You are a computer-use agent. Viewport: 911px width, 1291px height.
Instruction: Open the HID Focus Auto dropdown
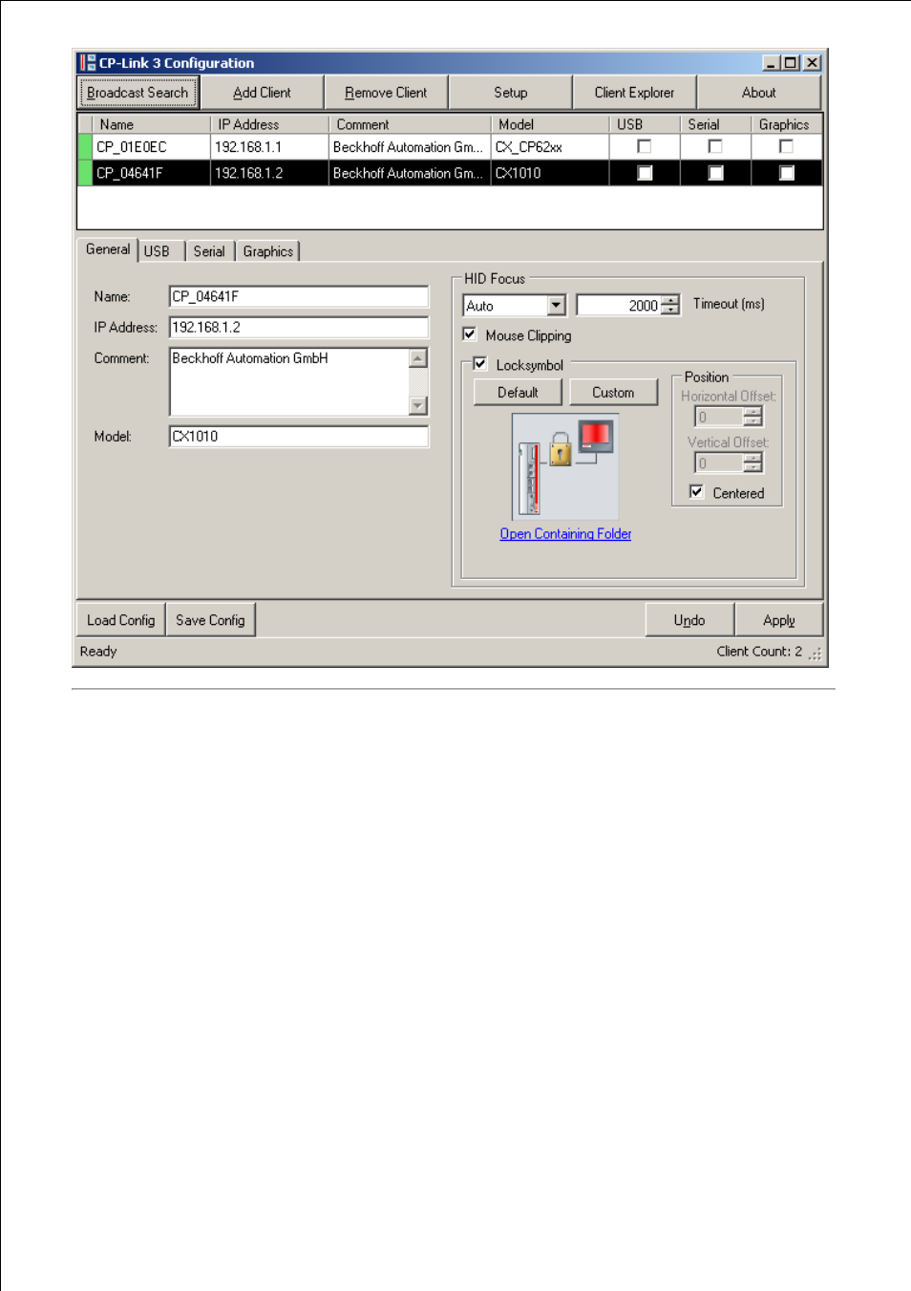[x=557, y=306]
